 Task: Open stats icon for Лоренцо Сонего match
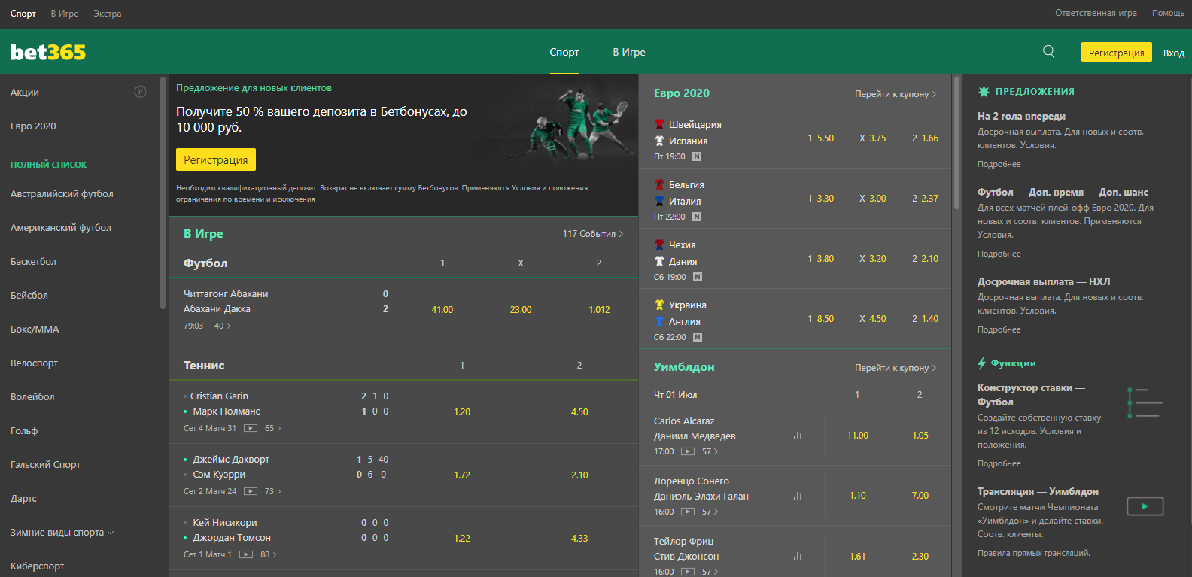coord(798,496)
